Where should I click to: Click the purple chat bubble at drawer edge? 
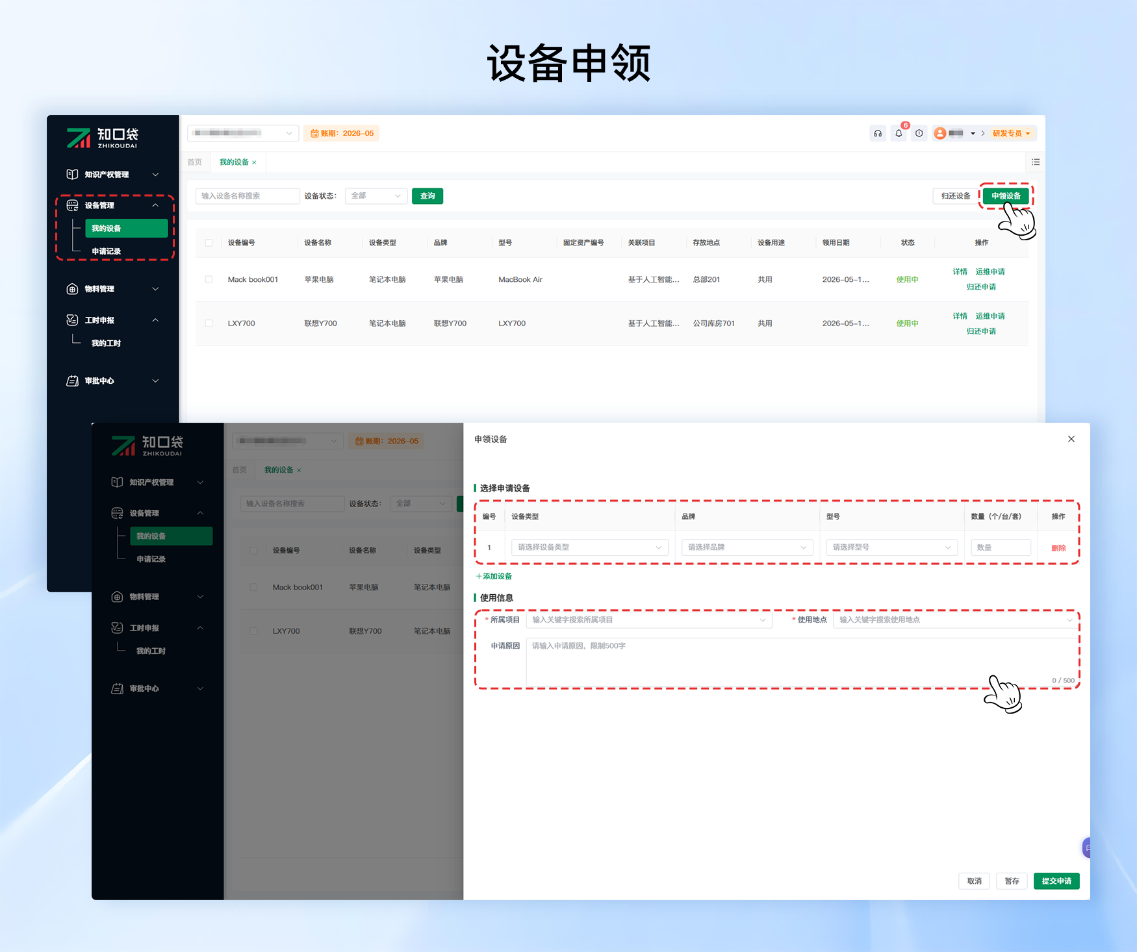(x=1086, y=847)
